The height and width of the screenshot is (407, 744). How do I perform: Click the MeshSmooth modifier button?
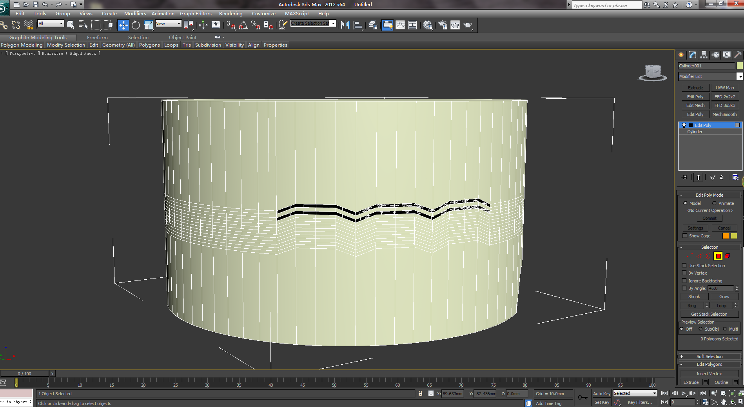tap(724, 114)
